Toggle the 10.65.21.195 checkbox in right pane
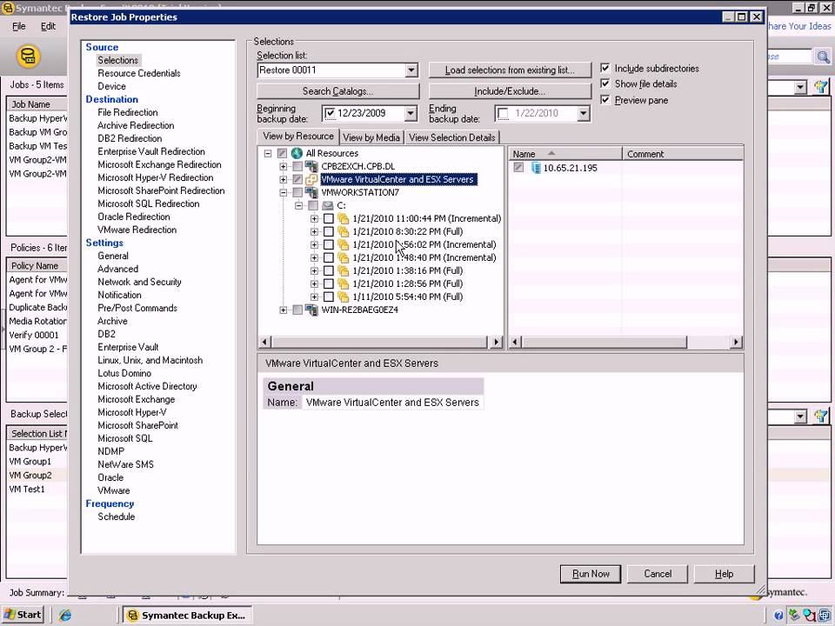This screenshot has height=626, width=835. (x=518, y=168)
